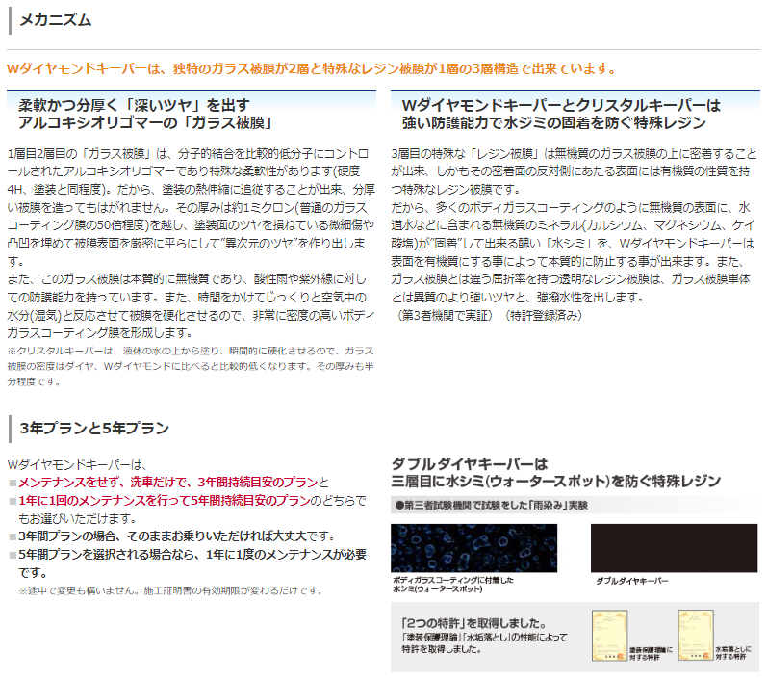767x680 pixels.
Task: Click the メカニズム section heading
Action: coord(56,18)
